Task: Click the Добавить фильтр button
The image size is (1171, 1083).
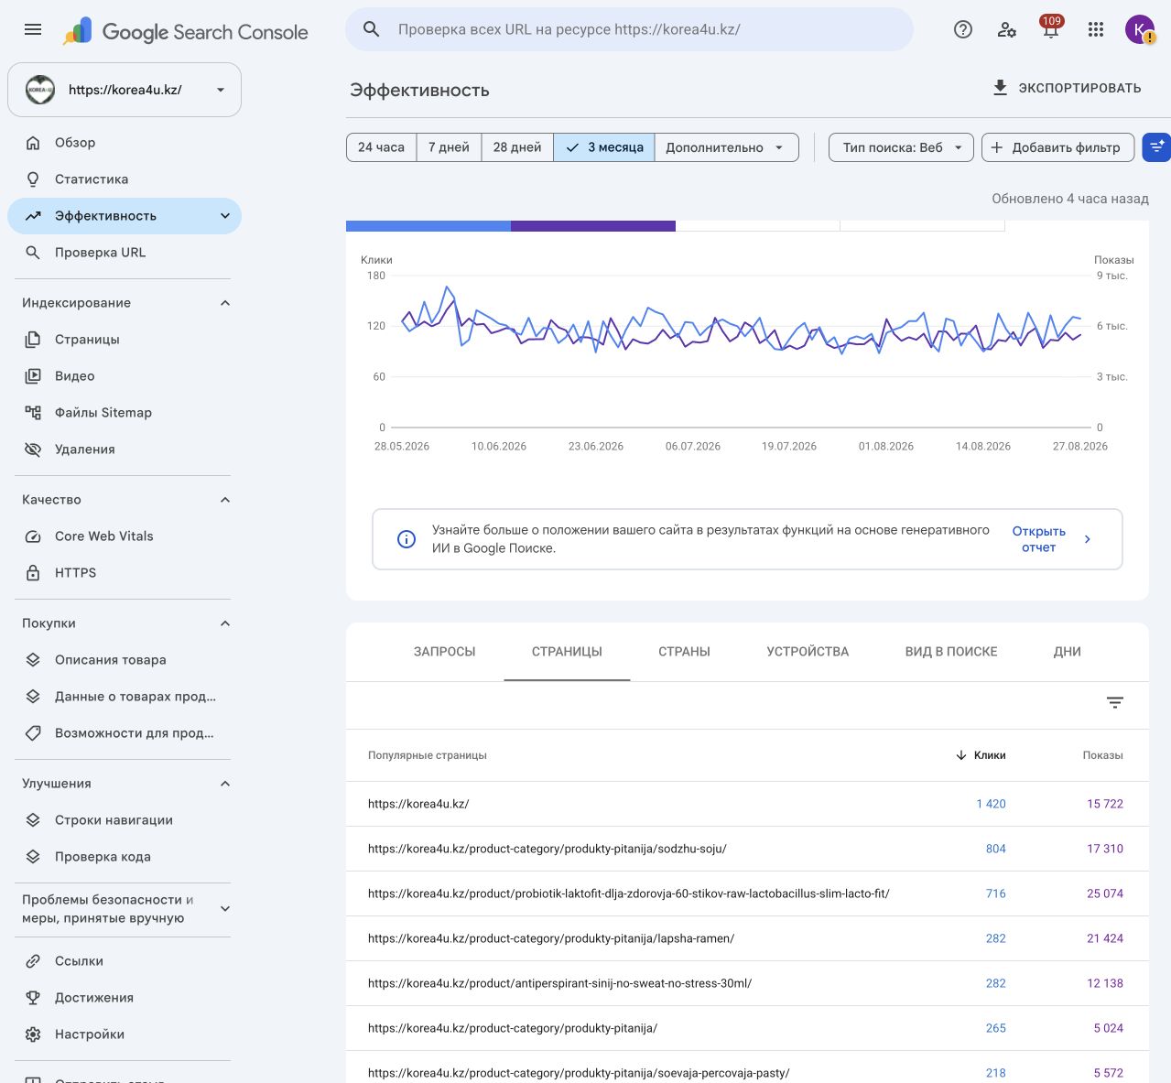Action: coord(1057,147)
